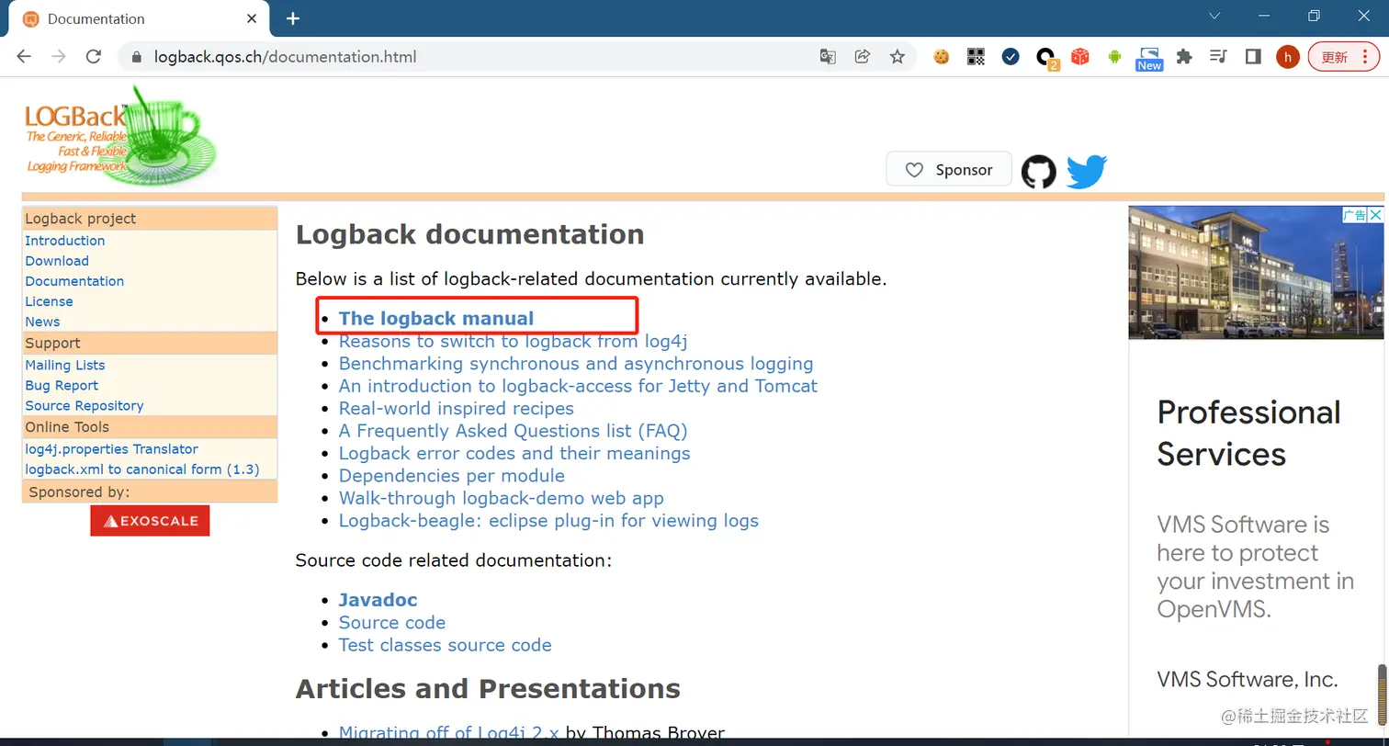Screen dimensions: 1389x746
Task: Open Reasons to switch to logback from log4j
Action: [514, 341]
